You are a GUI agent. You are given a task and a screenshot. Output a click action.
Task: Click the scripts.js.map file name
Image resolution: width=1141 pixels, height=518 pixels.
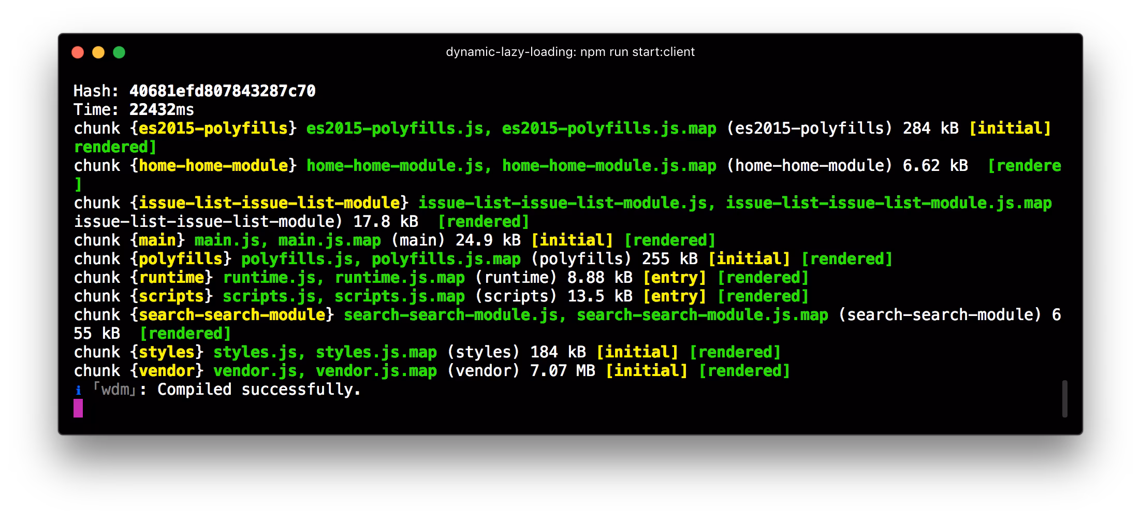400,296
